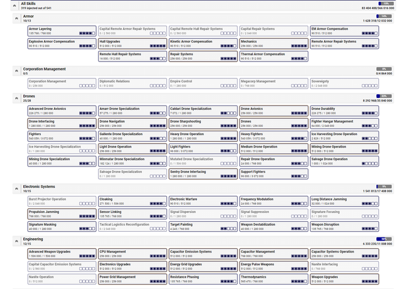Image resolution: width=402 pixels, height=289 pixels.
Task: Open Energy Pulse Weapons skill card
Action: [274, 266]
